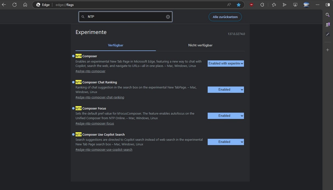
Task: Click into the flags search field
Action: click(x=125, y=17)
